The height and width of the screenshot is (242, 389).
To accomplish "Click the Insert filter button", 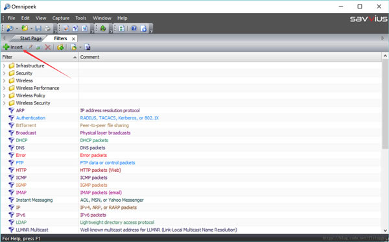I will tap(13, 47).
